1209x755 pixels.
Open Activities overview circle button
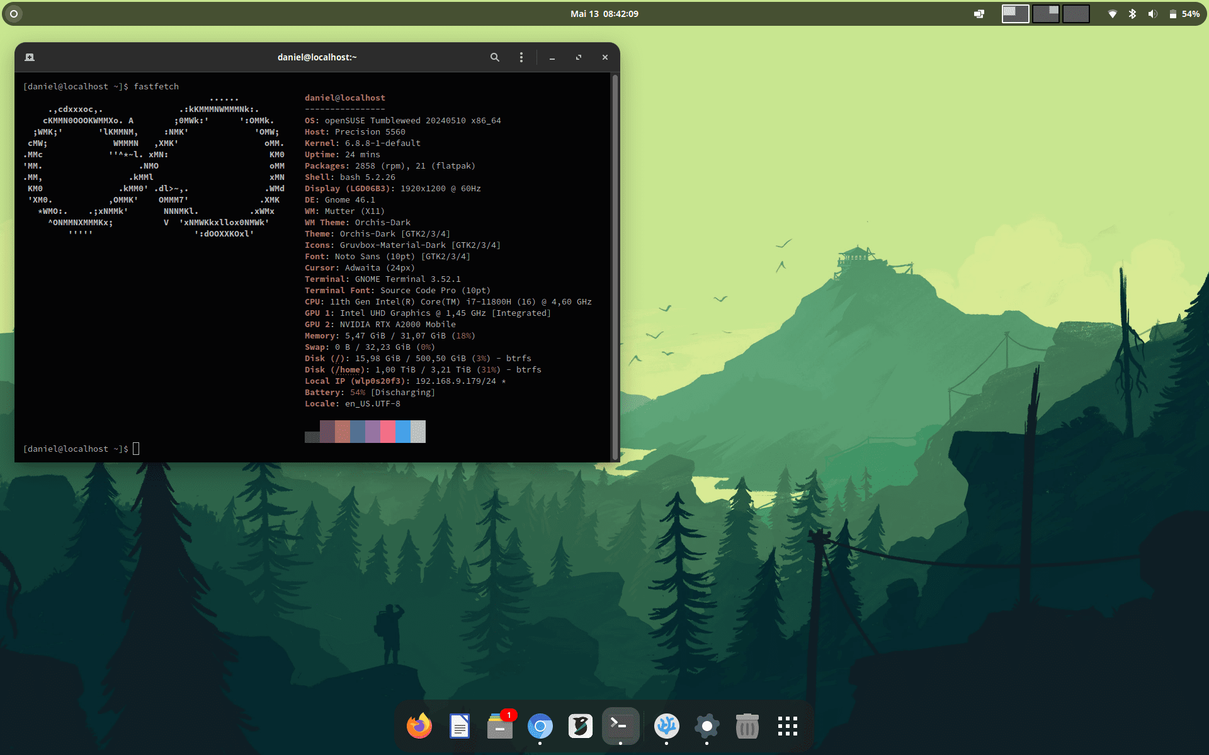pos(14,14)
